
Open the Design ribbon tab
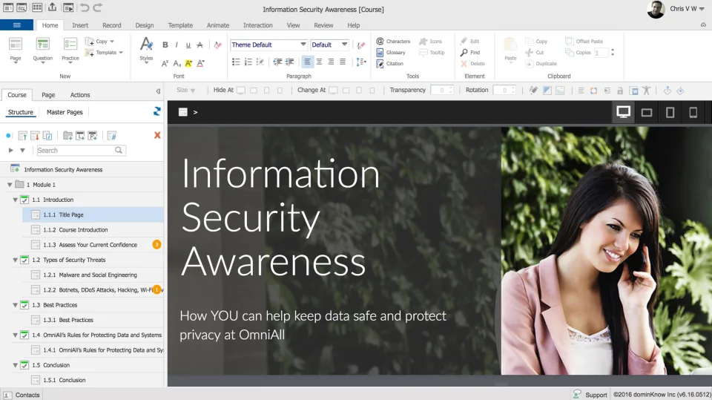coord(145,25)
